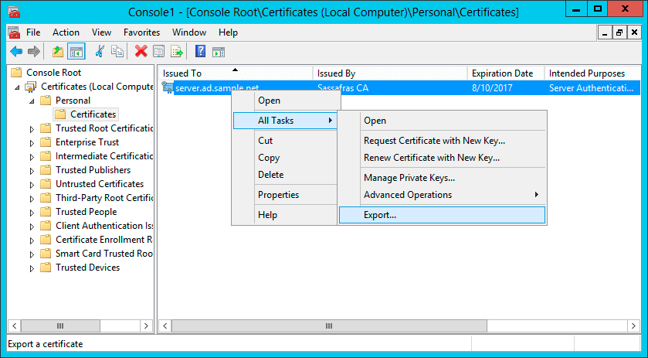Expand the Trusted Publishers tree node

32,170
